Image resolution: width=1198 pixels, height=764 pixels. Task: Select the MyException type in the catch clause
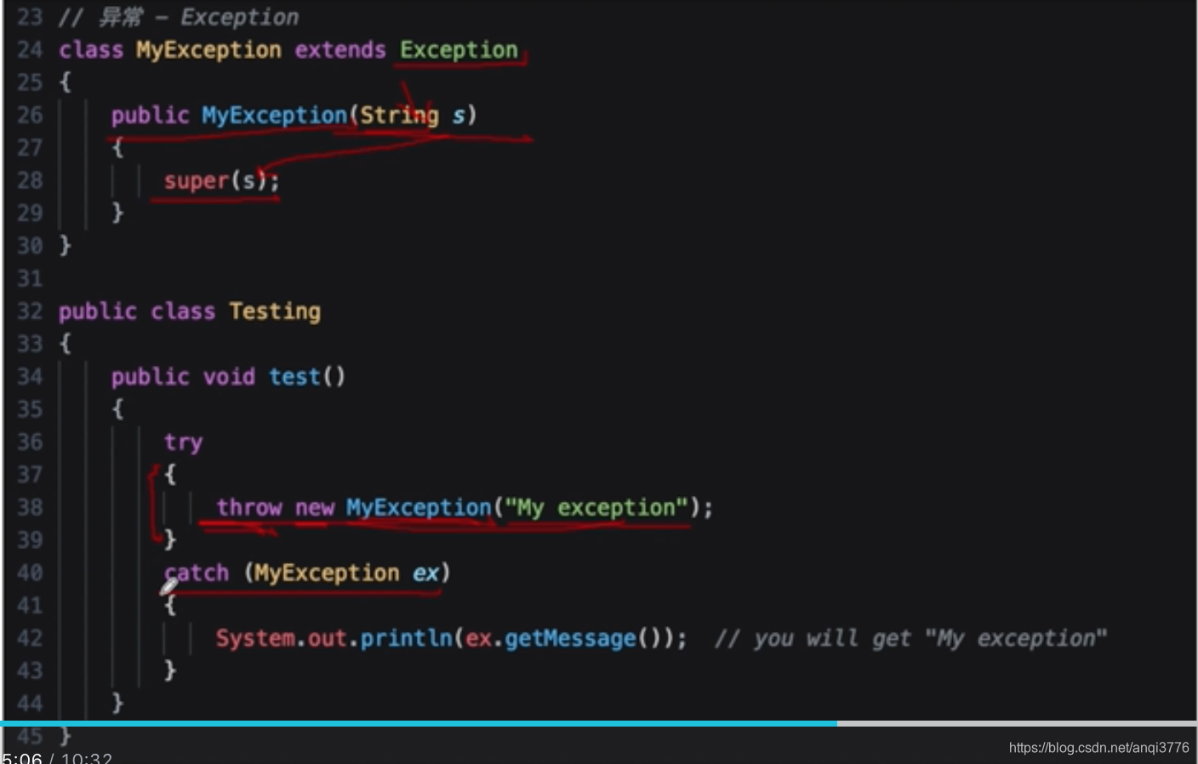pyautogui.click(x=327, y=573)
